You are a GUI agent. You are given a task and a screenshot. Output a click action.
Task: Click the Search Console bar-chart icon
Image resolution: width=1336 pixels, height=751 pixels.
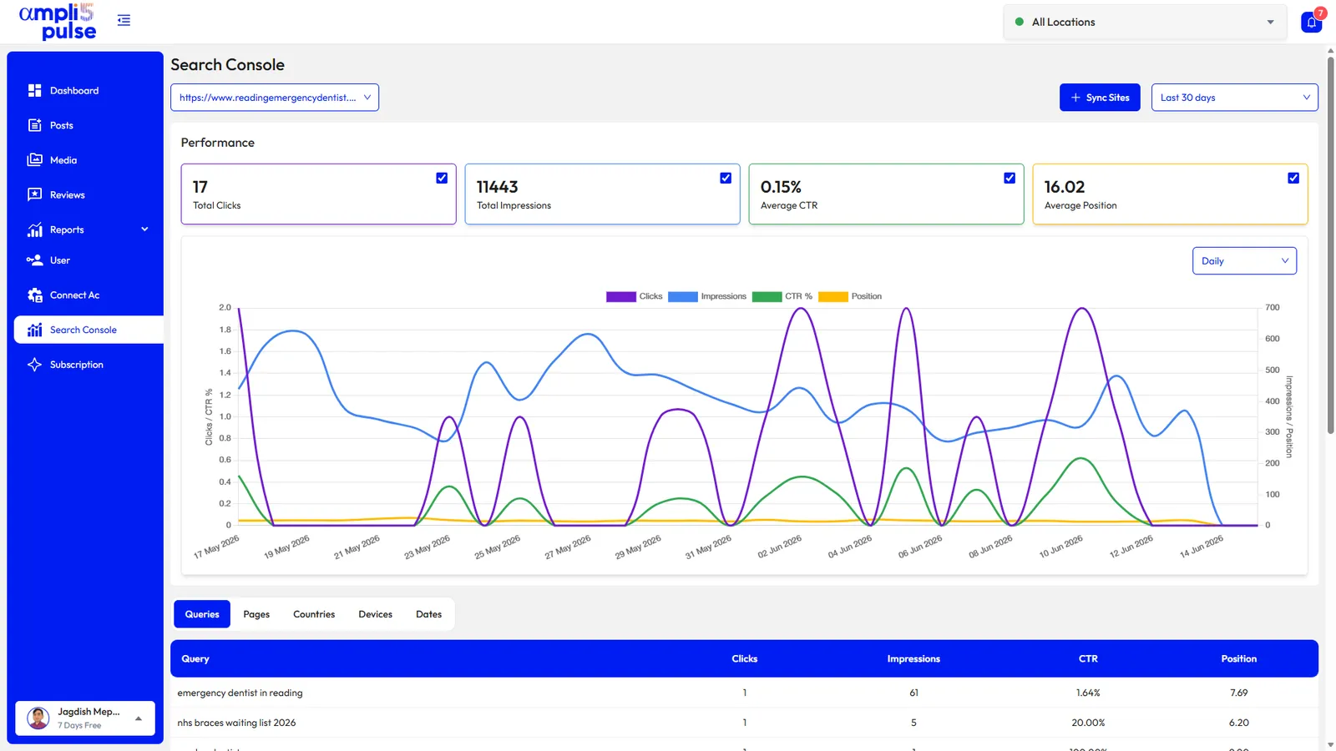(x=34, y=330)
